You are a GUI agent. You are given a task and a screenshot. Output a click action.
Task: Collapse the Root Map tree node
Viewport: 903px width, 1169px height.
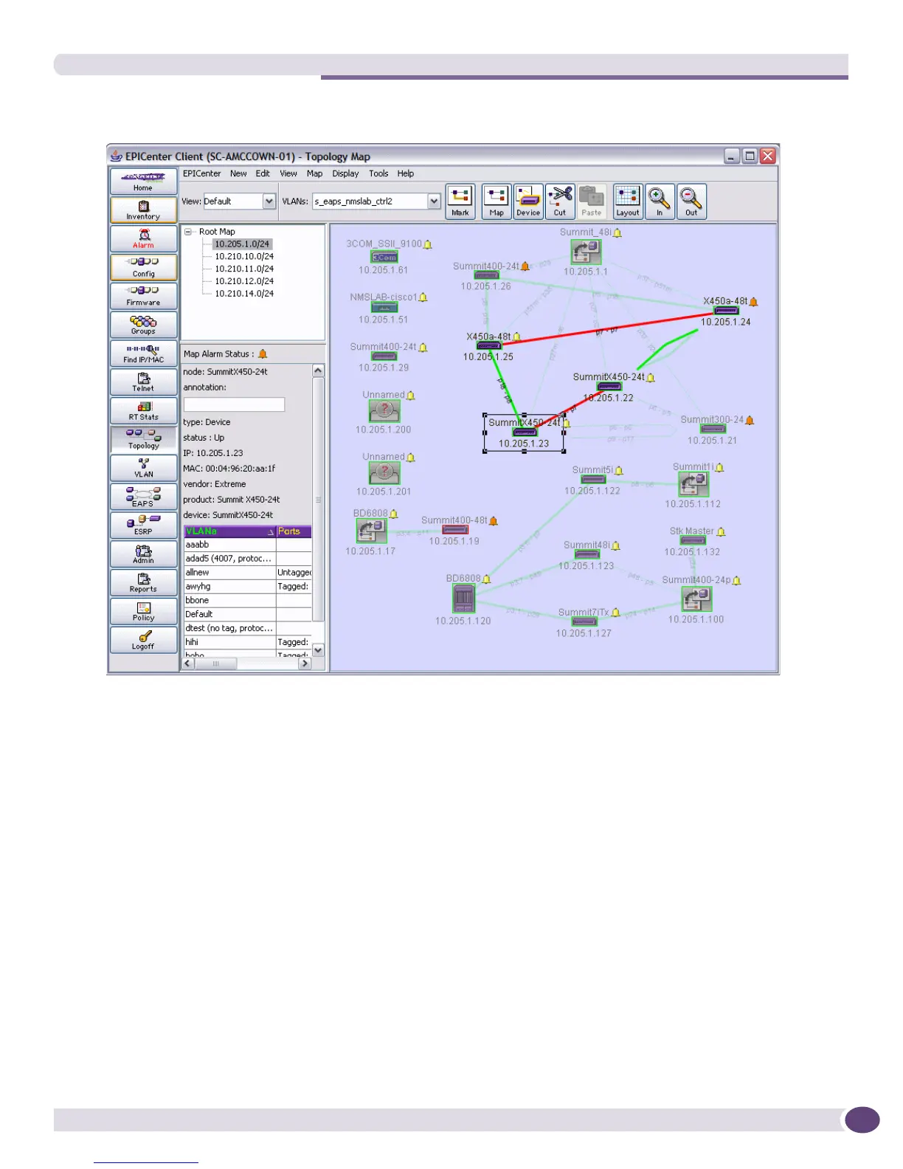pyautogui.click(x=188, y=232)
